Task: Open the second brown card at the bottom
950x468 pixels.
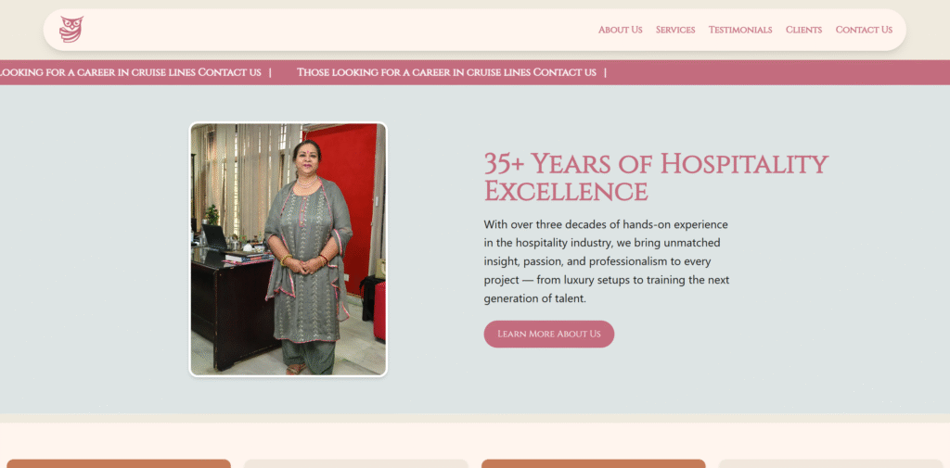Action: tap(593, 463)
